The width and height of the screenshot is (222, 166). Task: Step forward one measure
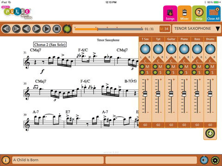pyautogui.click(x=37, y=29)
